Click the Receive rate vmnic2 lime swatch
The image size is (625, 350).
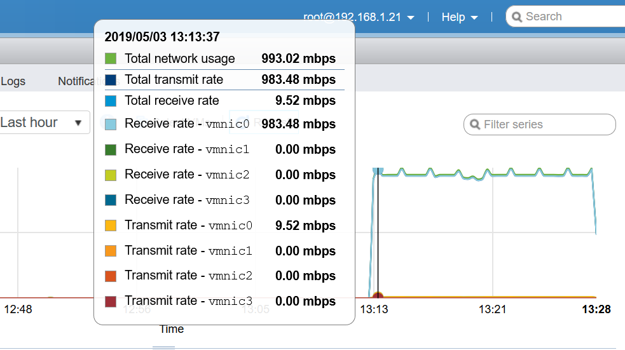(x=111, y=175)
